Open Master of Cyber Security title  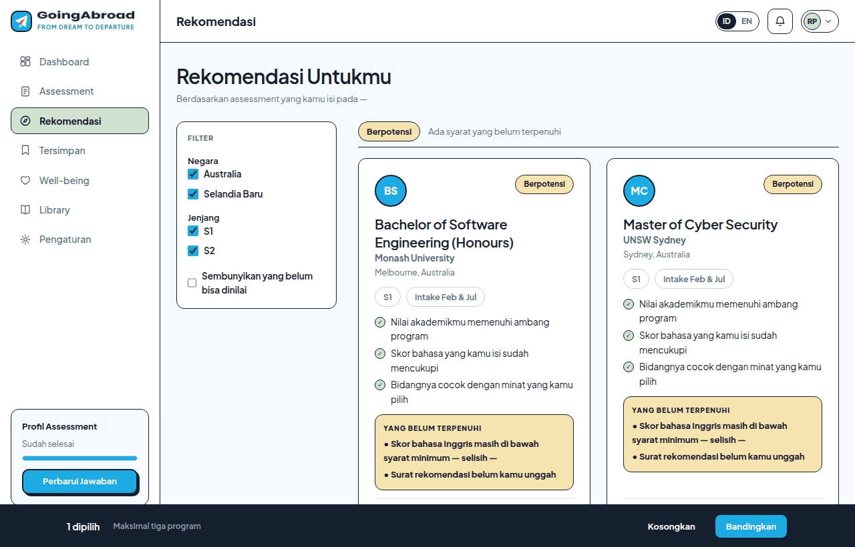tap(701, 225)
